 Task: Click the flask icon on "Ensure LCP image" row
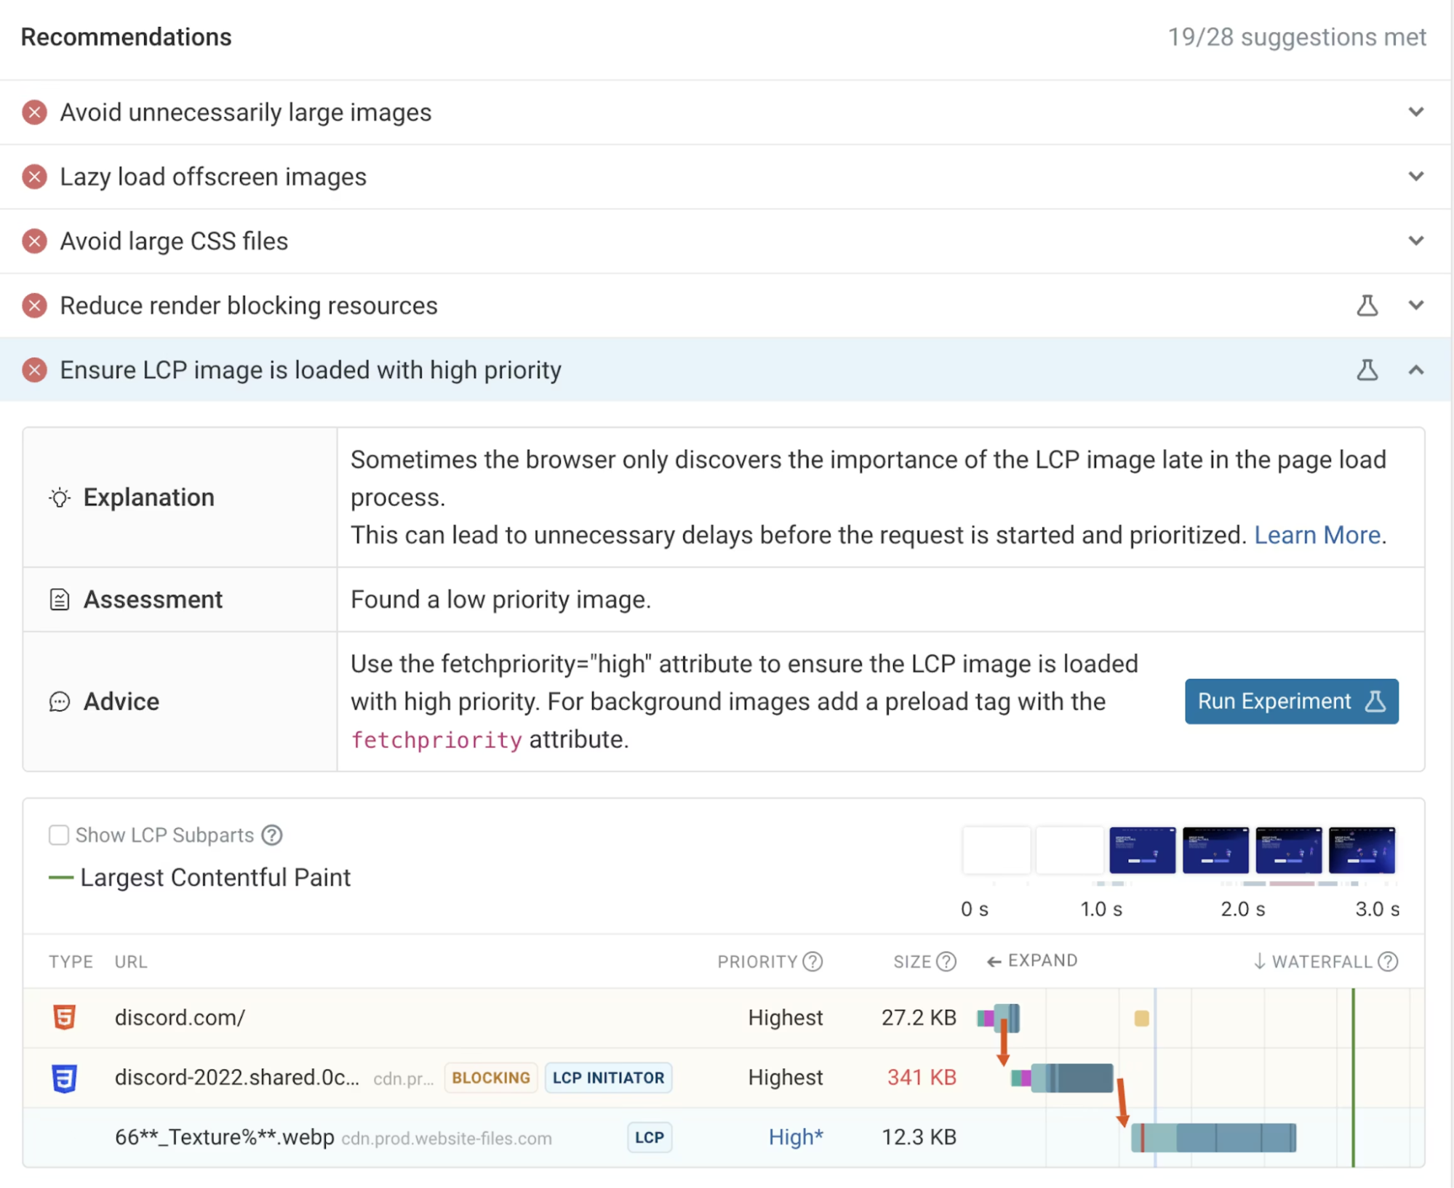(x=1367, y=370)
